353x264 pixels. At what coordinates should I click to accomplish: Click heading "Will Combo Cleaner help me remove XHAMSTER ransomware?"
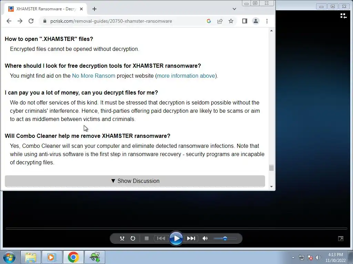click(x=88, y=136)
